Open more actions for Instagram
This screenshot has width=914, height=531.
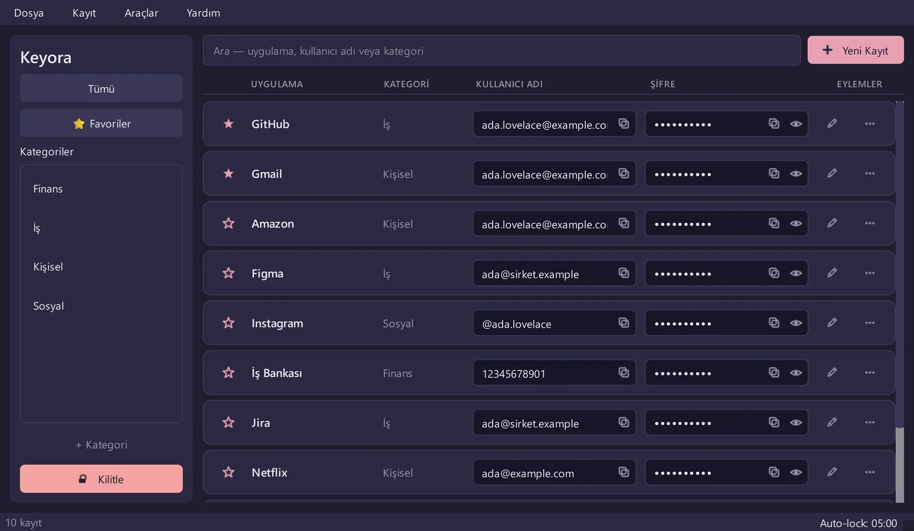click(869, 323)
